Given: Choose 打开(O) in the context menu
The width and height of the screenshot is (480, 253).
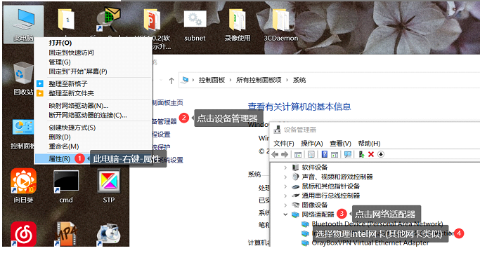Looking at the screenshot, I should (x=93, y=43).
